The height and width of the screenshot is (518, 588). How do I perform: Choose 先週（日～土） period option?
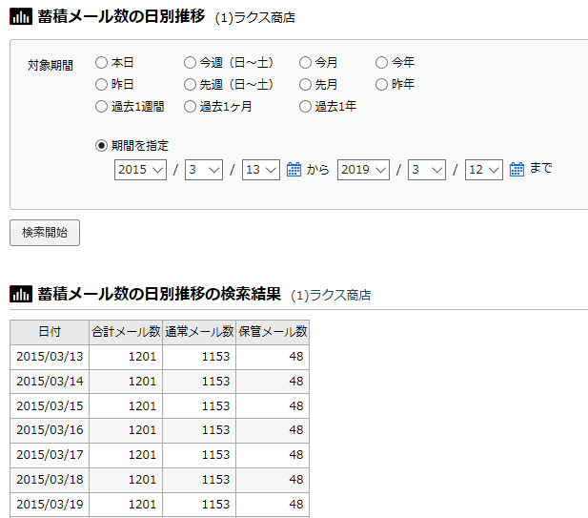(x=191, y=85)
